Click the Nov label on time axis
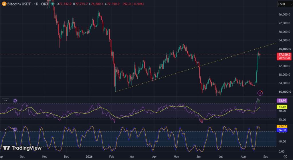Viewport: 293px width, 160px height. [45, 157]
